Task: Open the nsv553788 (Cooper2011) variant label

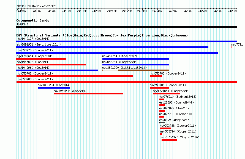Action: point(178,126)
